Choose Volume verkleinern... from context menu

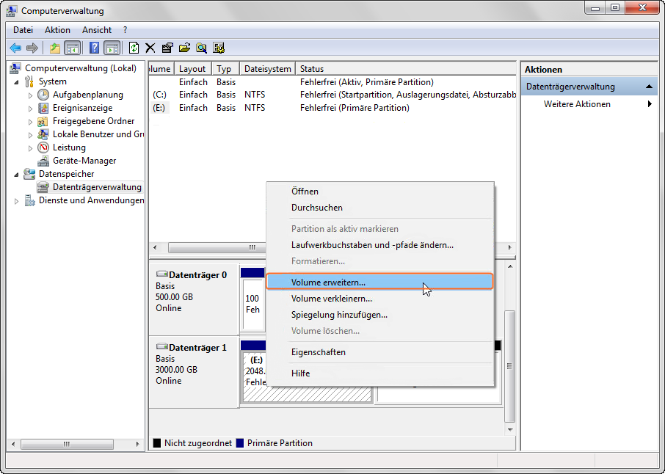pyautogui.click(x=331, y=299)
